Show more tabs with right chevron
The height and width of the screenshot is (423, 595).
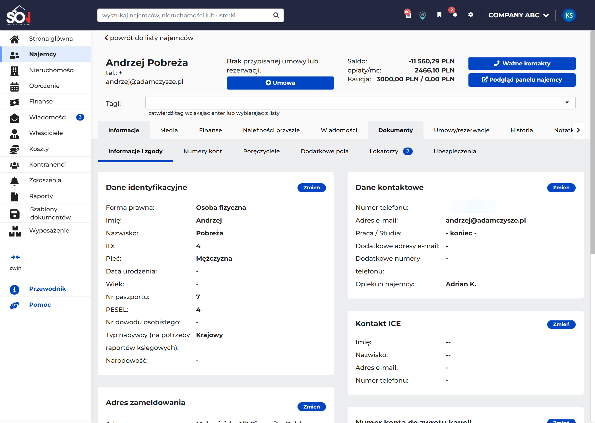coord(578,130)
